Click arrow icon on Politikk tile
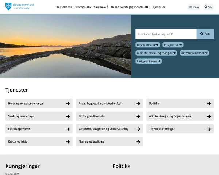Image resolution: width=219 pixels, height=175 pixels. 208,104
